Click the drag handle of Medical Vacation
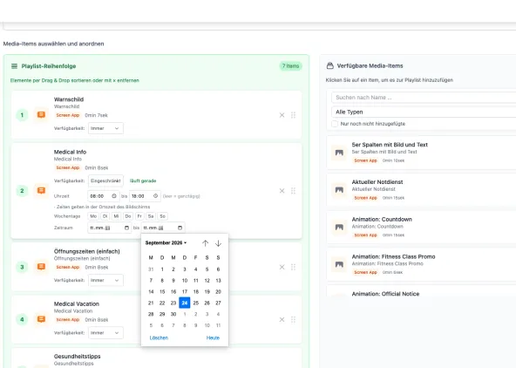 [x=293, y=320]
